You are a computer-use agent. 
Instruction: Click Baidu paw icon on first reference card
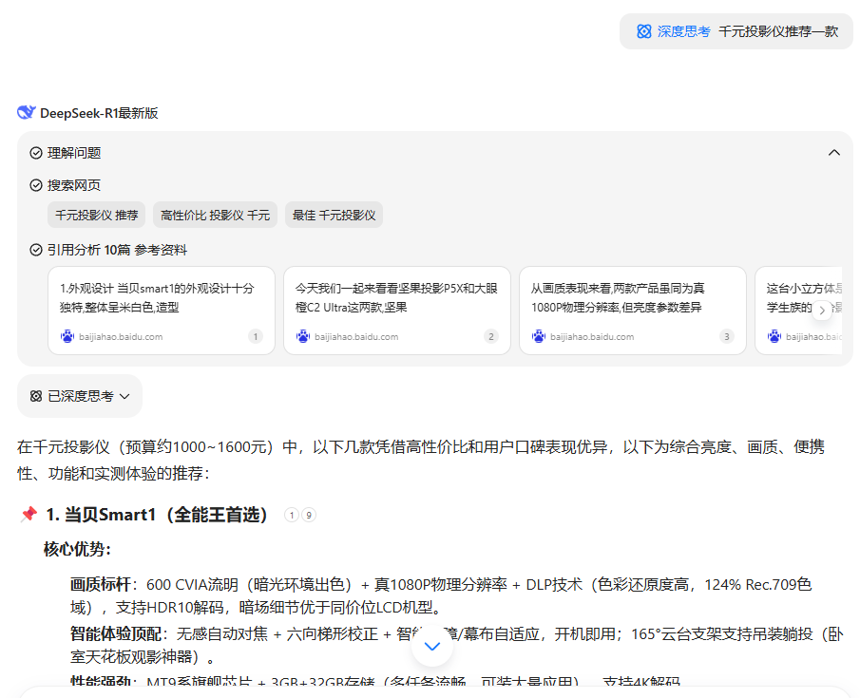(67, 336)
